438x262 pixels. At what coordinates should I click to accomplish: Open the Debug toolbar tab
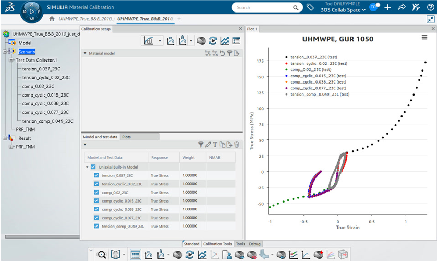click(254, 244)
